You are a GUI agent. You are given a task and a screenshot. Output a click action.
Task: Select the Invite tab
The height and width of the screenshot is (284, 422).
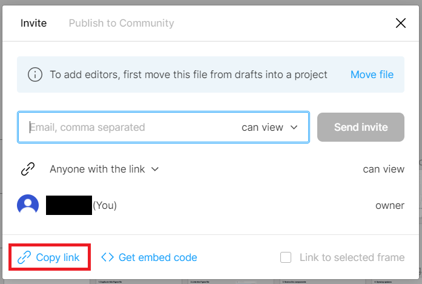click(34, 23)
